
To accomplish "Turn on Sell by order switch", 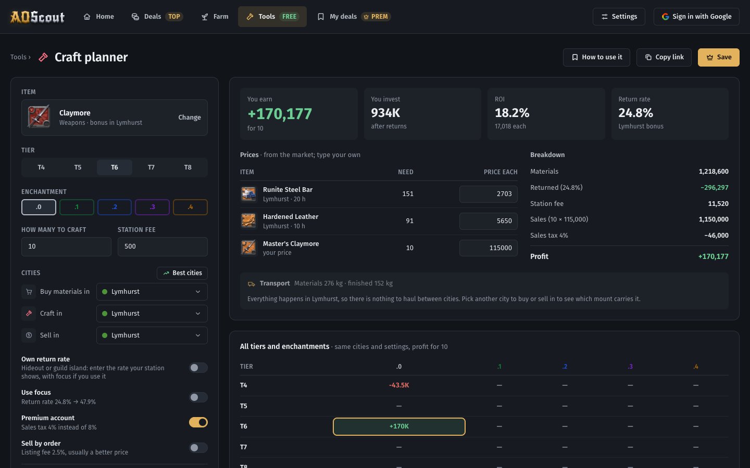I will click(198, 448).
